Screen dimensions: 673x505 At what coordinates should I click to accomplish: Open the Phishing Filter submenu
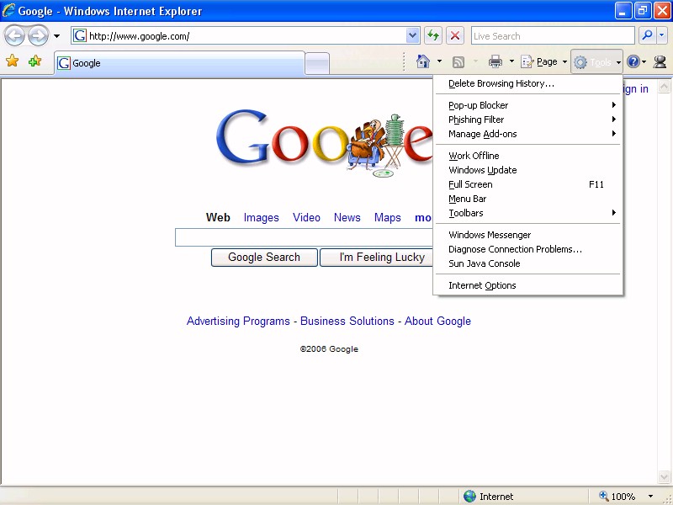[528, 120]
